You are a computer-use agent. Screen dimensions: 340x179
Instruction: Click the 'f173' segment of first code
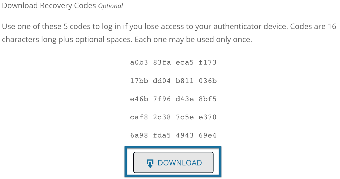(208, 62)
